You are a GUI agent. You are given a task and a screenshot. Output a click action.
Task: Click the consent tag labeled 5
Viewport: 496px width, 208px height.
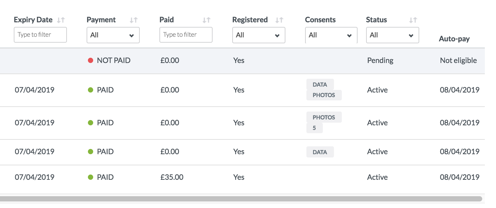[x=314, y=128]
